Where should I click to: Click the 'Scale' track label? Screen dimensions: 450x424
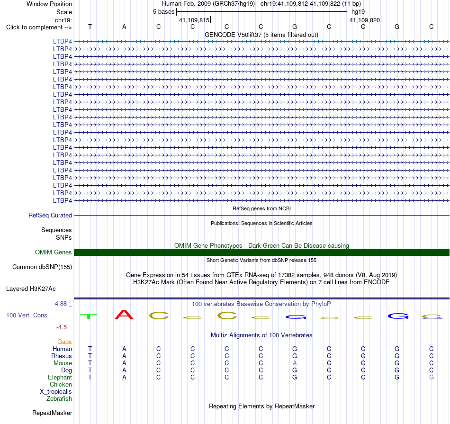pos(64,12)
